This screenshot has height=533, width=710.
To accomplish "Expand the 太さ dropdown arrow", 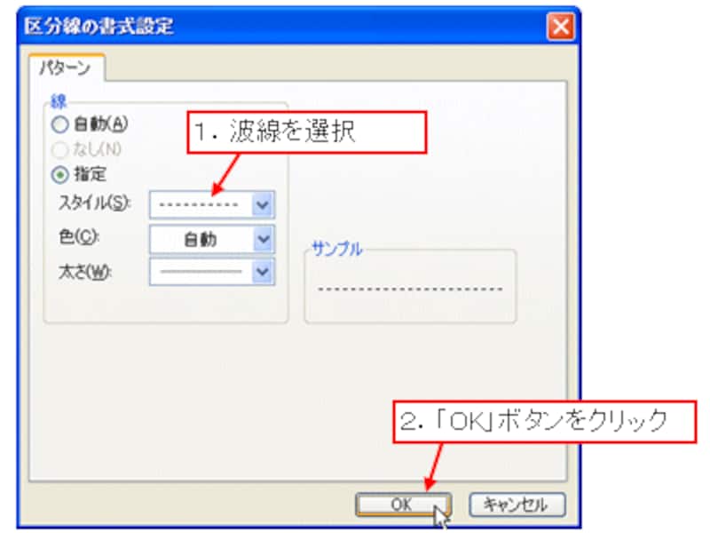I will click(263, 272).
